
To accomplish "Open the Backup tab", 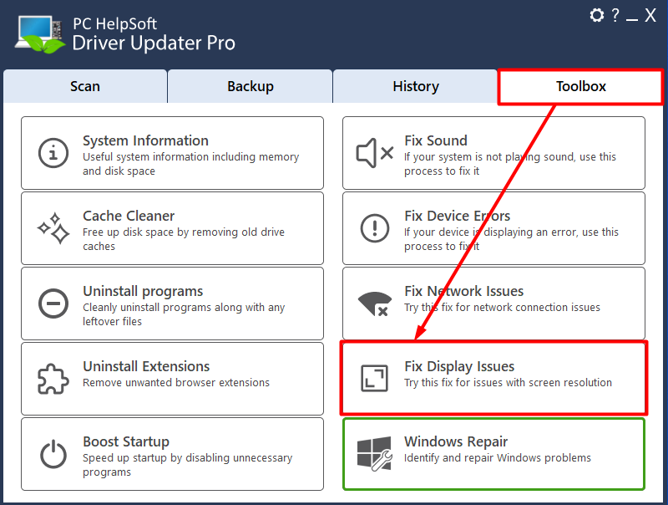I will point(250,87).
